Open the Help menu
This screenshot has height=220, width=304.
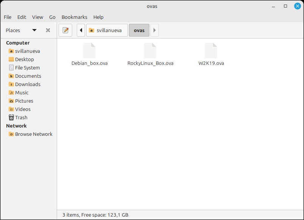tap(98, 17)
